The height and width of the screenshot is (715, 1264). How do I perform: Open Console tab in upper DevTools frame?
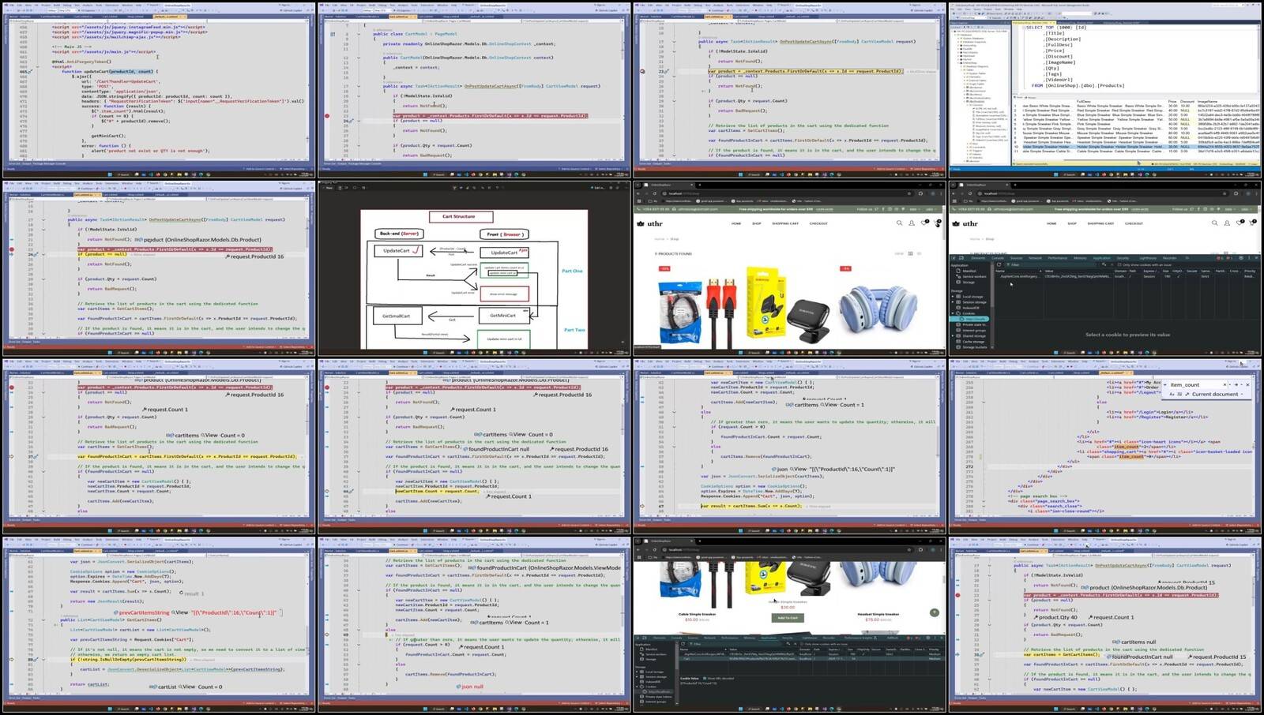tap(998, 257)
